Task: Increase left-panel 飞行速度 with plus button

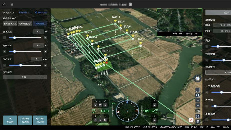Action: pos(46,65)
